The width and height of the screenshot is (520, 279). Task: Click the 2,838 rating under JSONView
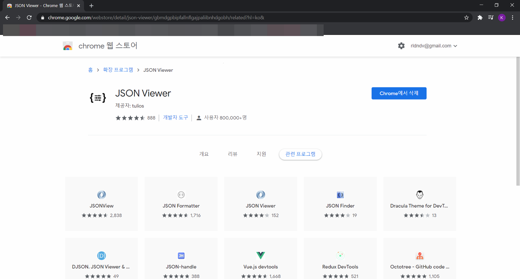[116, 215]
